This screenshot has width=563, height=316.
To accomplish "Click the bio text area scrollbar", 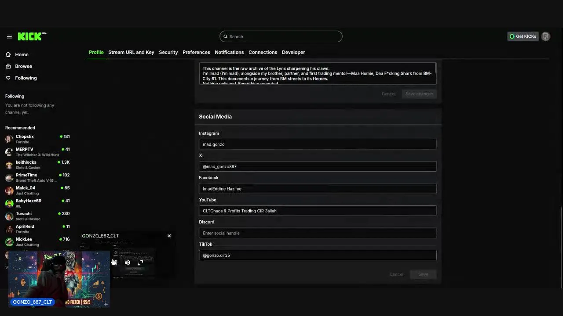I will (x=435, y=68).
